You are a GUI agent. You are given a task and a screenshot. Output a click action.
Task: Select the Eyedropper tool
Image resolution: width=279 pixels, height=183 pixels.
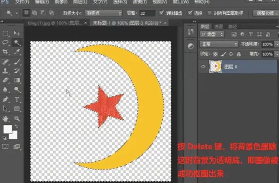[x=16, y=52]
